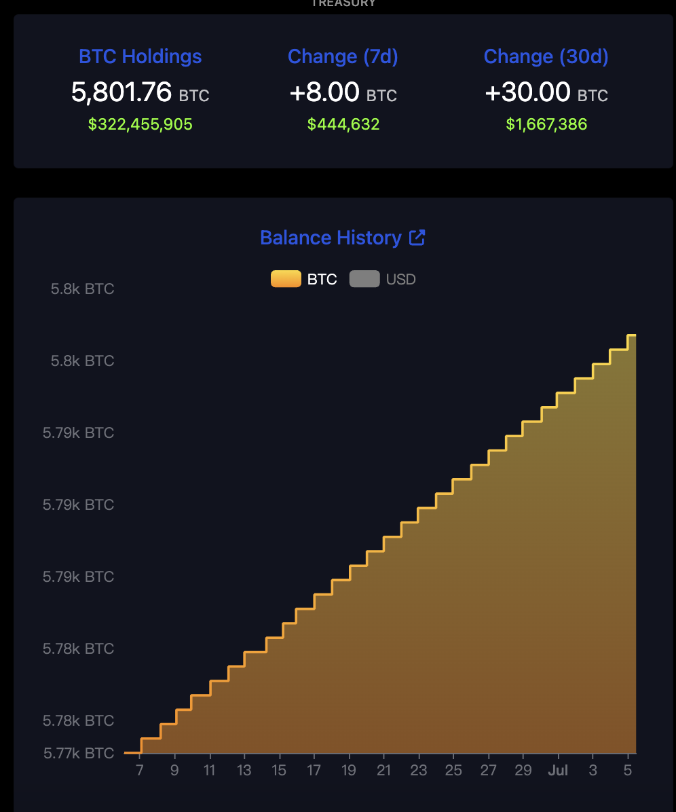Show the USD series via its legend label
The width and height of the screenshot is (676, 812).
[x=400, y=279]
